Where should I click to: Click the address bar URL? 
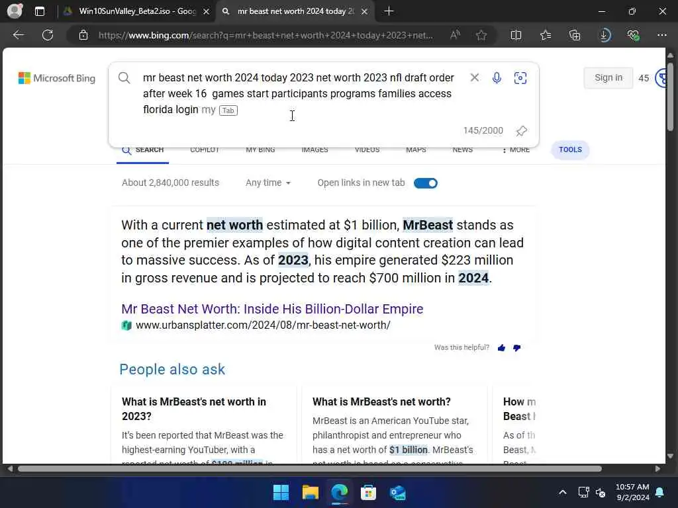point(266,35)
